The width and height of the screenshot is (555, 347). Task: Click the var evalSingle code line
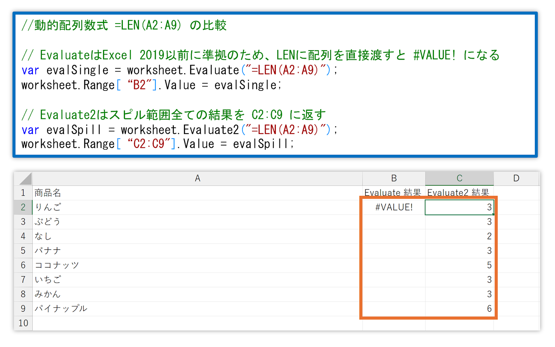179,70
